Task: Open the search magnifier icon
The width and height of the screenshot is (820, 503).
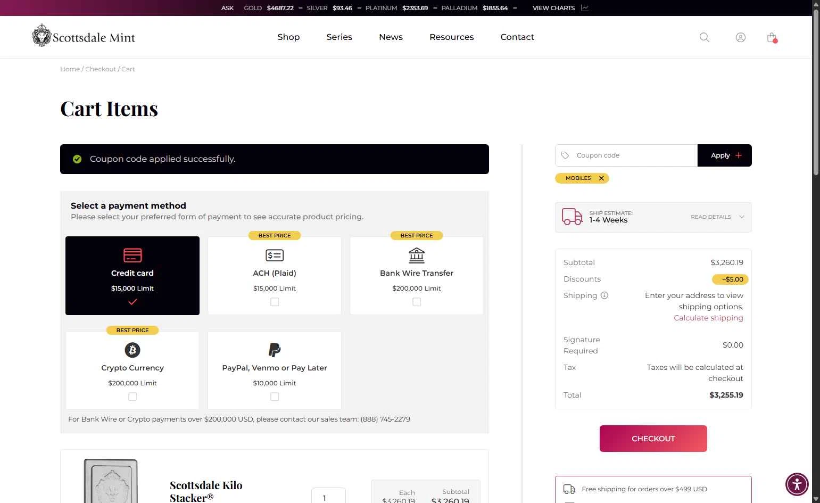Action: (705, 37)
